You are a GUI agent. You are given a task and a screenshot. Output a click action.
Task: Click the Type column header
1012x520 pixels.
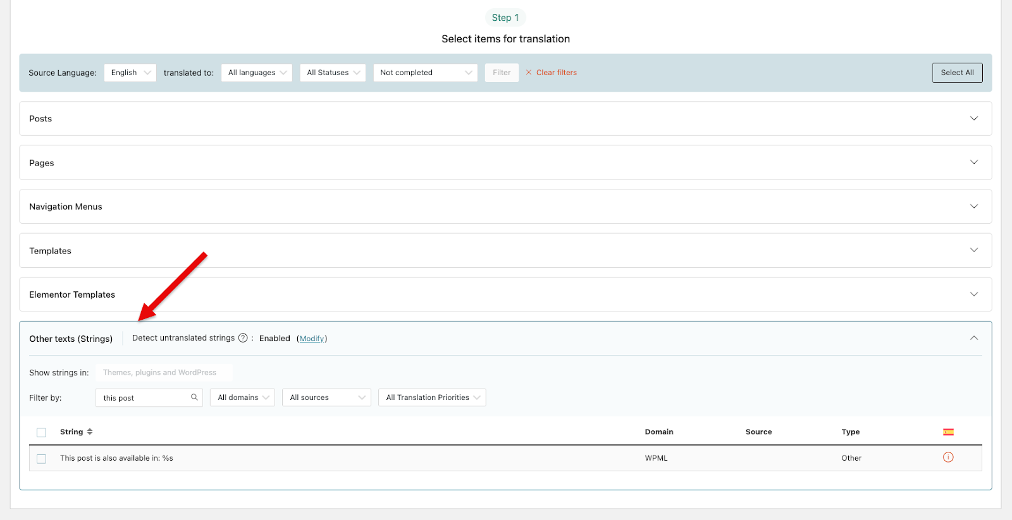tap(850, 432)
